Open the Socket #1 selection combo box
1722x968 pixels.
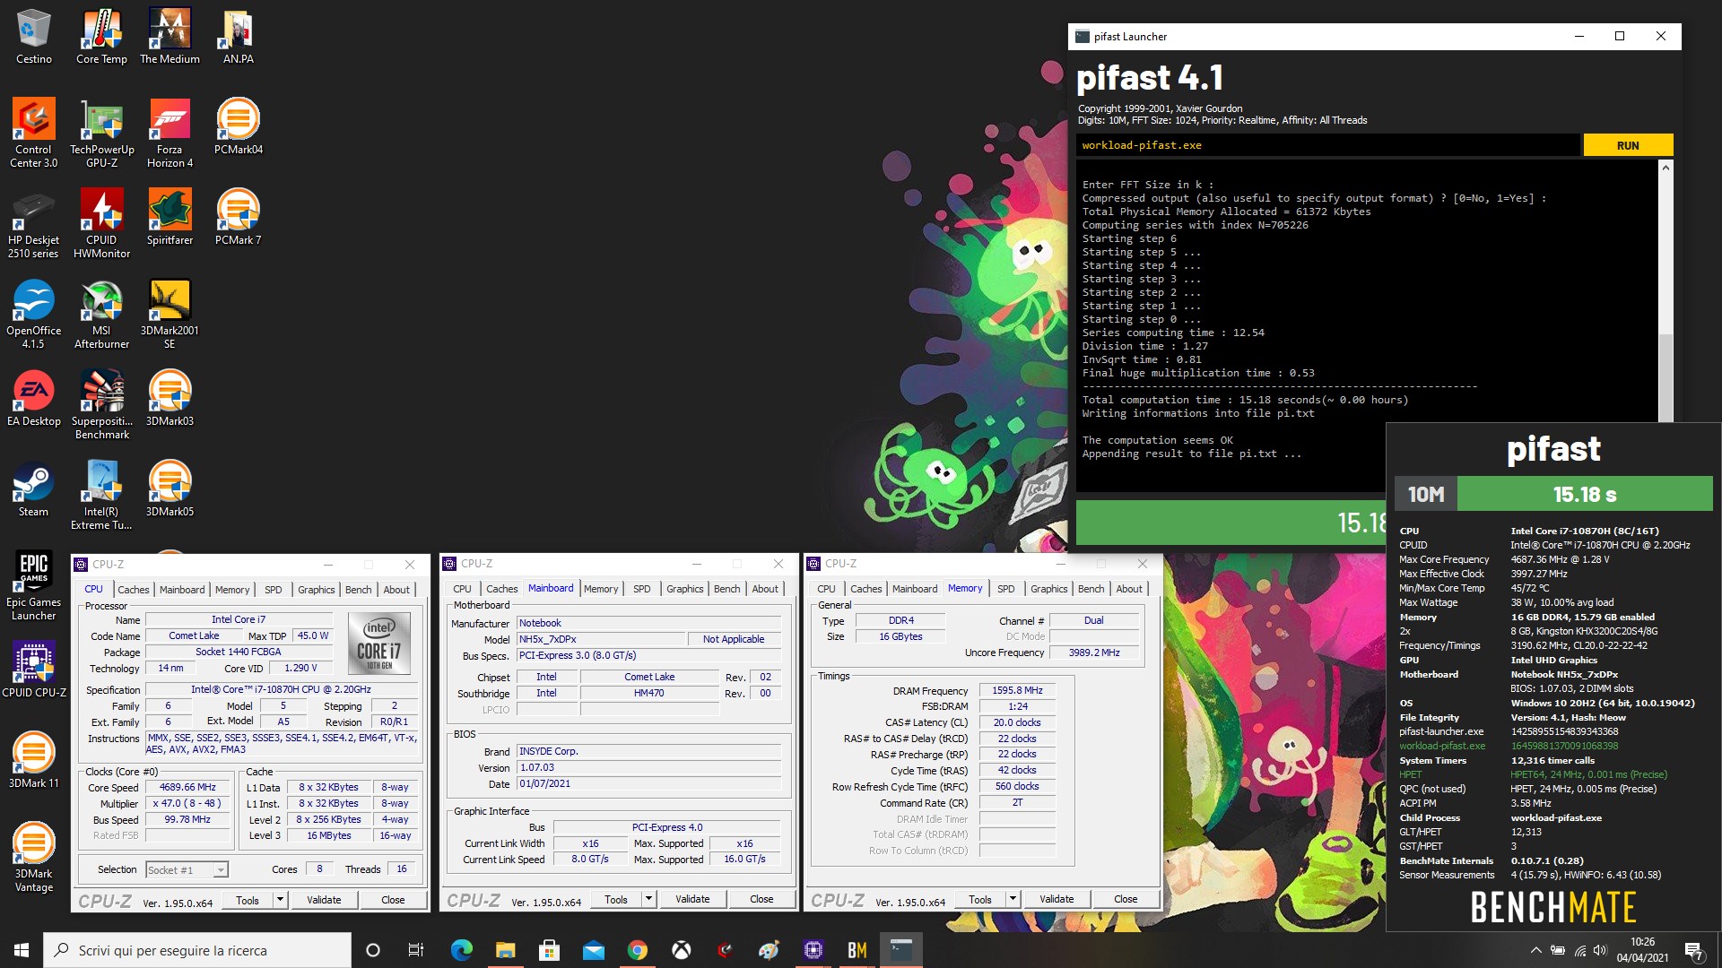click(187, 869)
